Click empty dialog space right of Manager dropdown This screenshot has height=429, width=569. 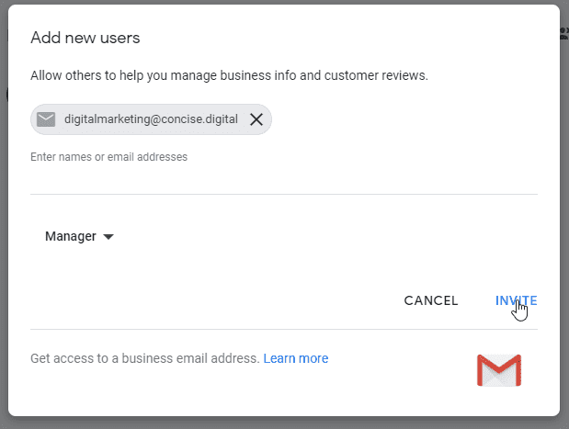[x=322, y=237]
